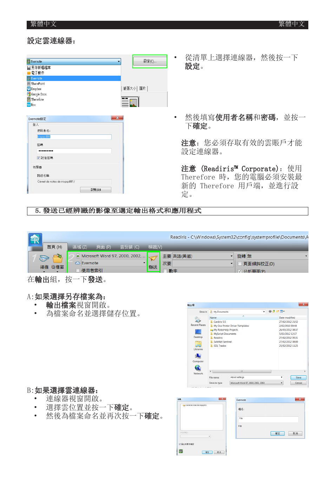335x497 pixels.
Task: Click the page layout thumbnail icon
Action: (130, 102)
